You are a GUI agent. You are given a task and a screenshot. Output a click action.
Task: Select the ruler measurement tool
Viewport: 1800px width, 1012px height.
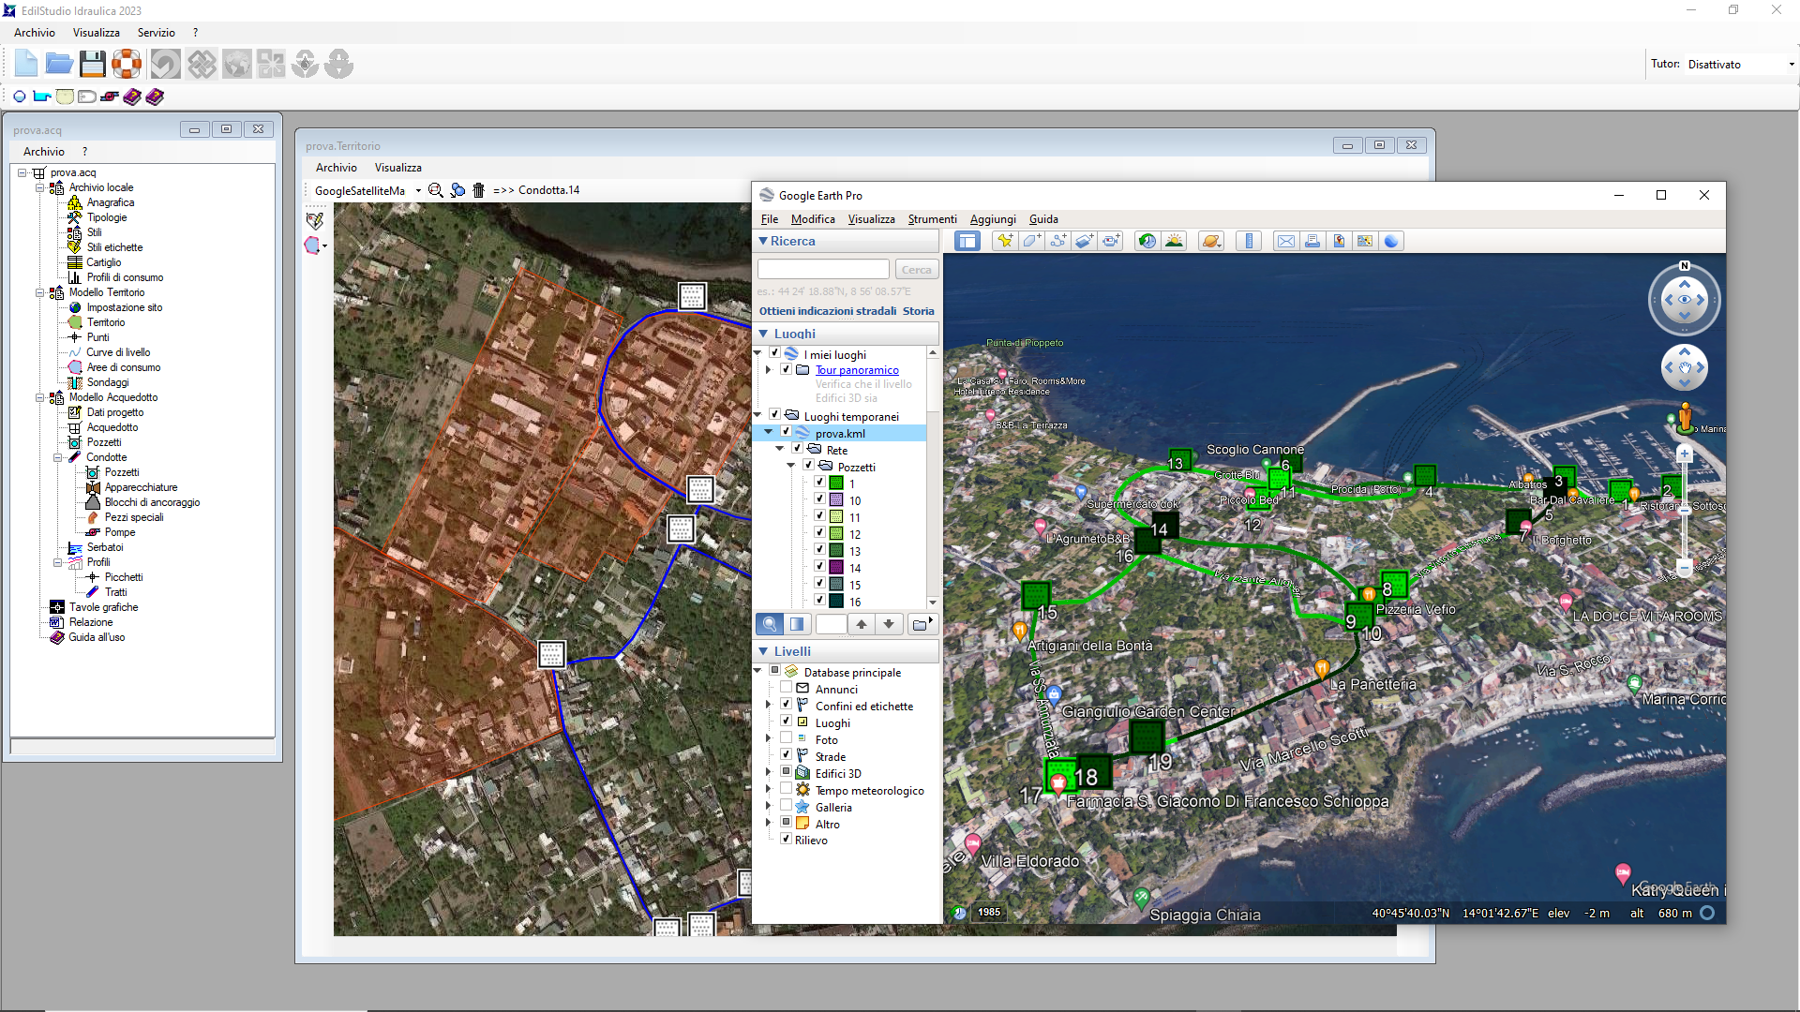1249,241
